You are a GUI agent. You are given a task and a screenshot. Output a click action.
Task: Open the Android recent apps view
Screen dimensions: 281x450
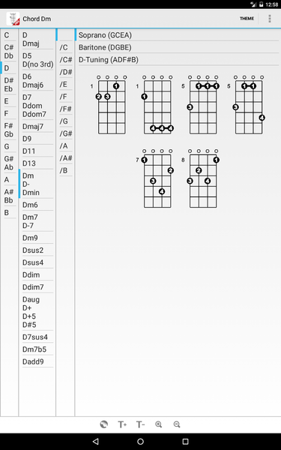(x=186, y=441)
